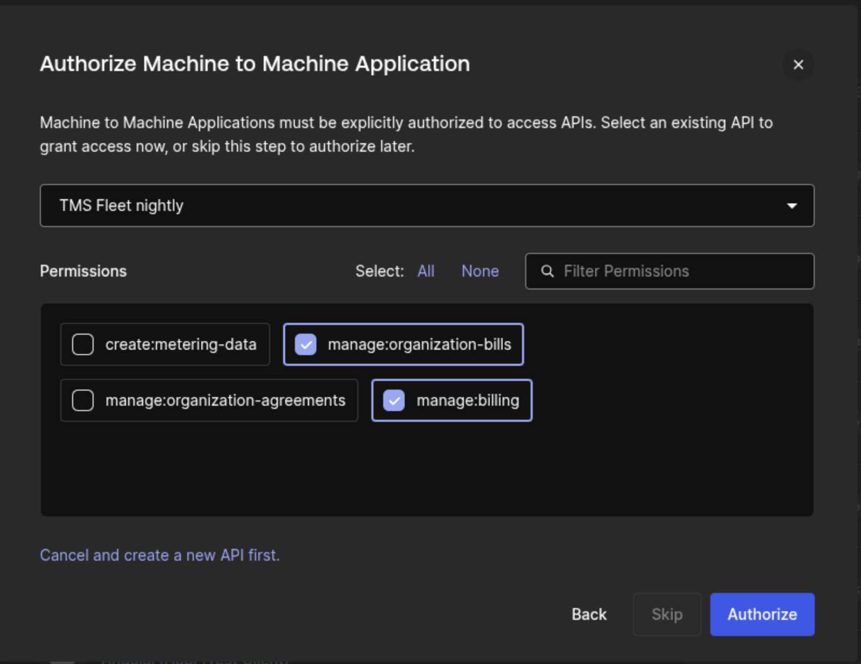Screen dimensions: 861x664
Task: Click the dialog title Authorize Machine to Machine Application
Action: point(255,64)
